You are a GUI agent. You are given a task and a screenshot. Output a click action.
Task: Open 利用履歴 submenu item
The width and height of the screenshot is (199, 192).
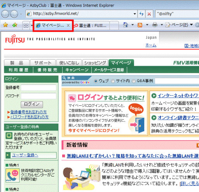pos(18,70)
